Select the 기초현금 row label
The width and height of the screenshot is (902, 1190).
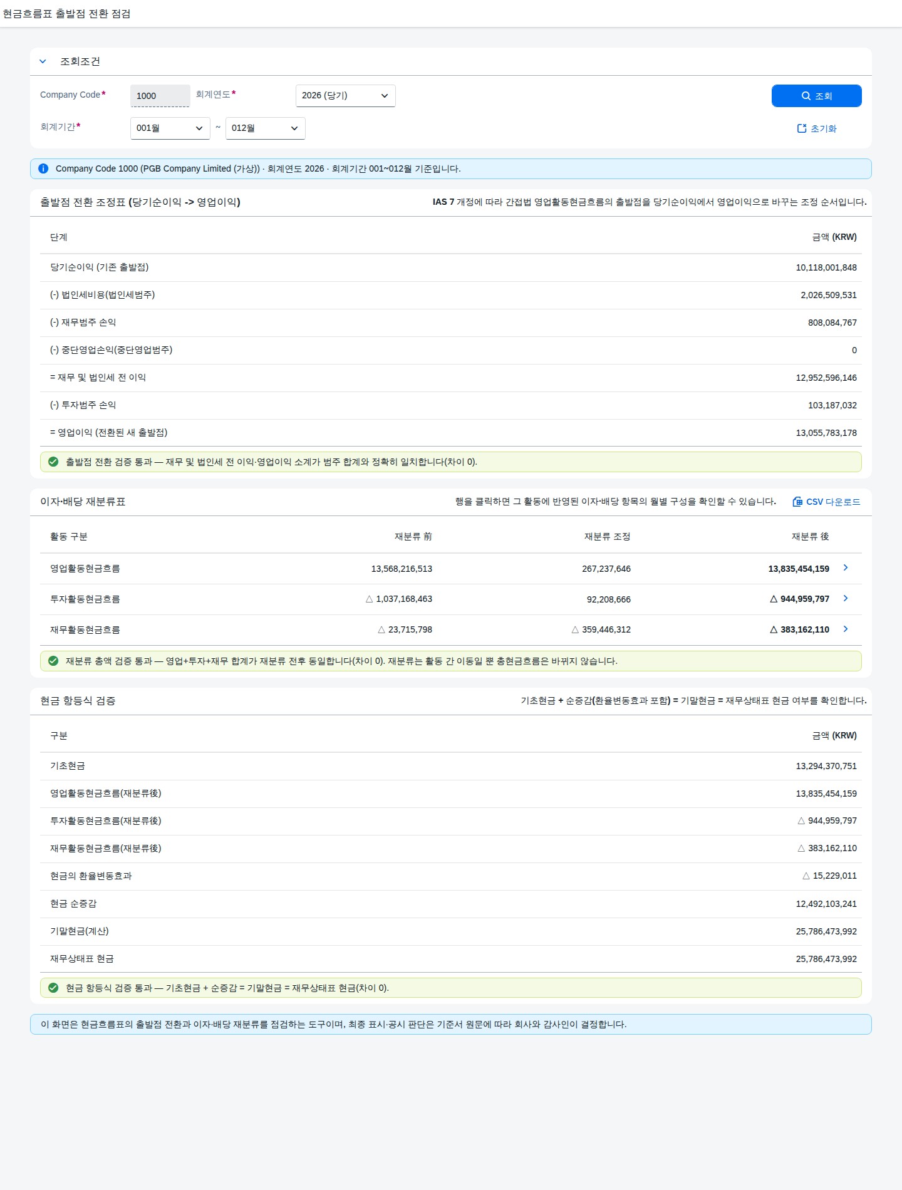68,766
